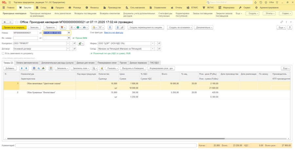Click the table selection icon in goods toolbar

coord(34,68)
